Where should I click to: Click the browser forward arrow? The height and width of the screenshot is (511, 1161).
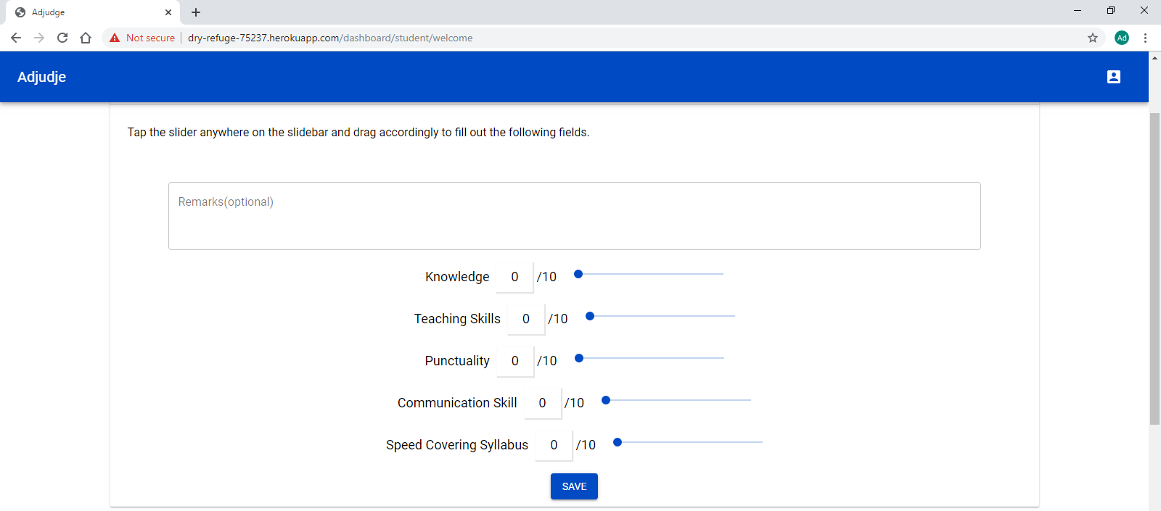[39, 38]
